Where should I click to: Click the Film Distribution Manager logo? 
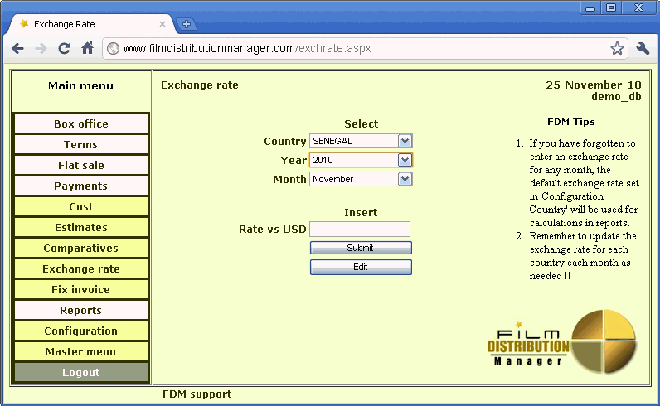561,338
